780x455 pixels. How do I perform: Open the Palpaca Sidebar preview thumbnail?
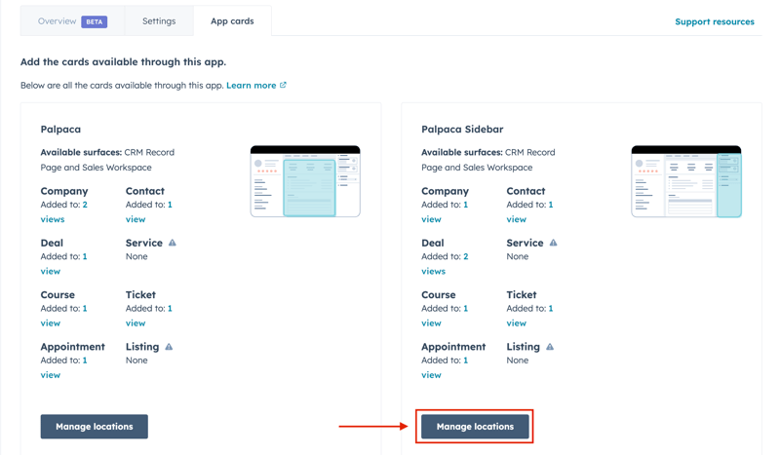coord(685,181)
